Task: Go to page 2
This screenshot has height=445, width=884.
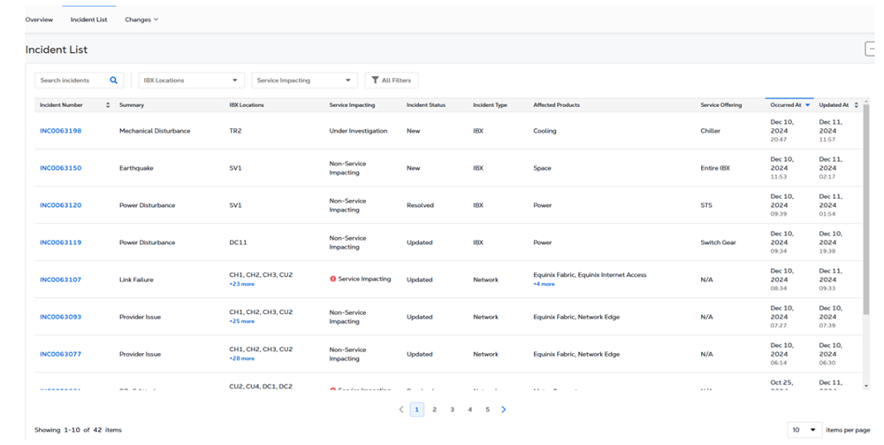Action: [x=434, y=410]
